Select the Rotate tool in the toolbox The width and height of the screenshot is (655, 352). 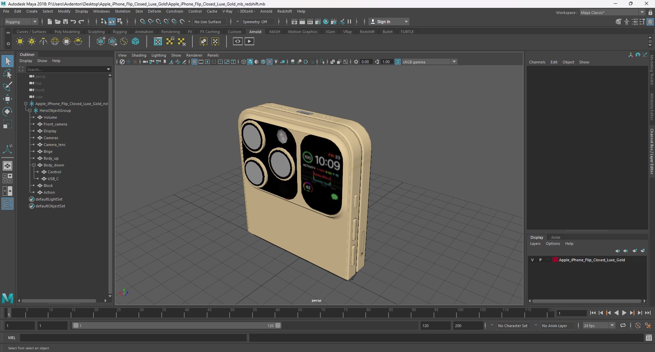coord(8,112)
